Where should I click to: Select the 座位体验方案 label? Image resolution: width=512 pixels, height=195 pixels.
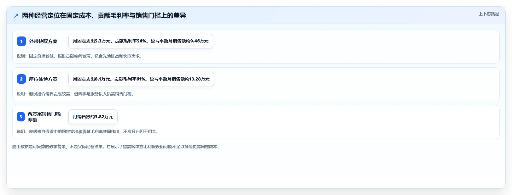pos(43,79)
